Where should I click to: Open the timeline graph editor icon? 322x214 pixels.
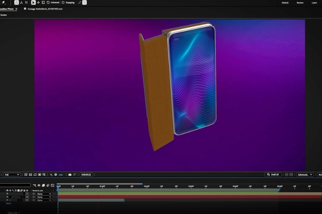[52, 185]
